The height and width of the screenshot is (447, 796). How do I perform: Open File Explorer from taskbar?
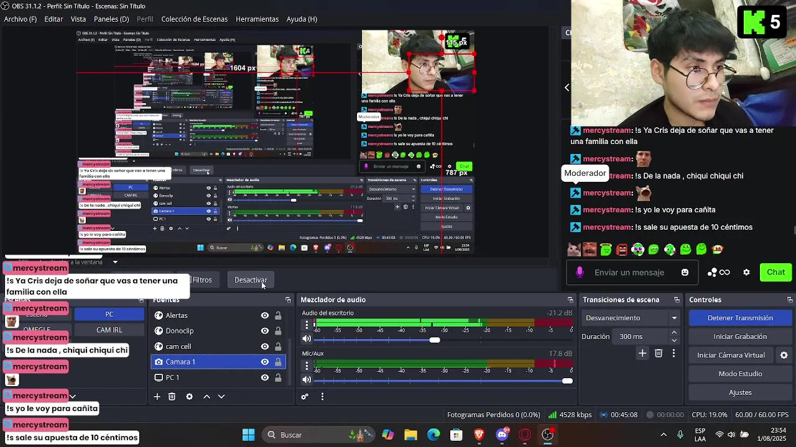pos(410,435)
